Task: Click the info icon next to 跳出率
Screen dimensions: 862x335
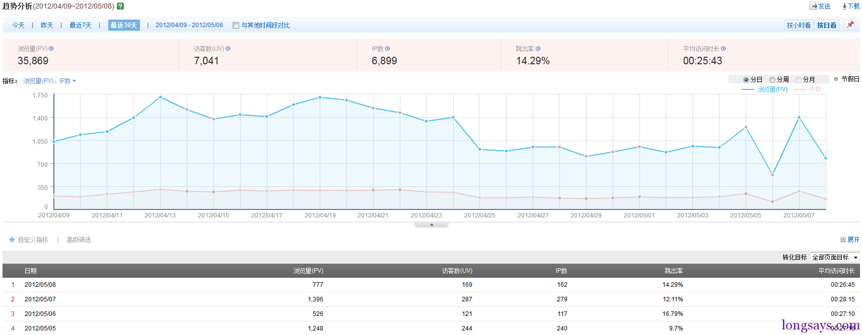Action: click(x=538, y=49)
